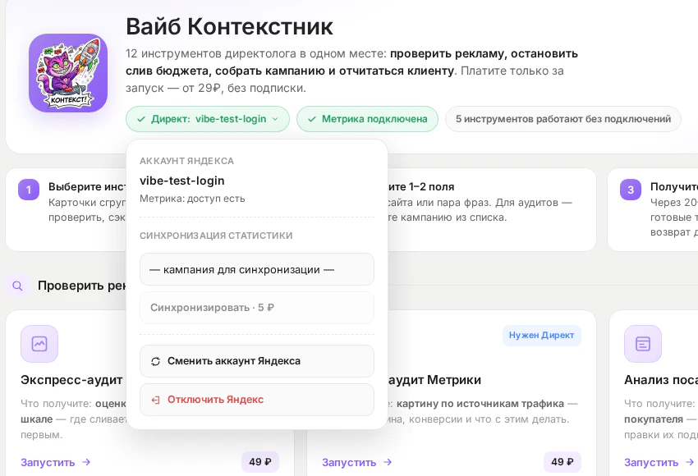This screenshot has height=476, width=698.
Task: Click the 49 ₽ price on аудит Метрики card
Action: click(x=563, y=462)
